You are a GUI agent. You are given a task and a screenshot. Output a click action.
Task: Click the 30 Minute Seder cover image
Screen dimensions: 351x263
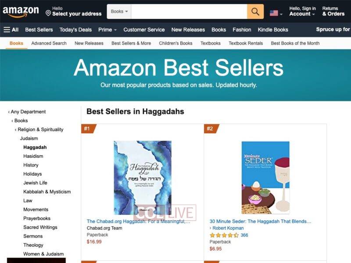pos(265,178)
